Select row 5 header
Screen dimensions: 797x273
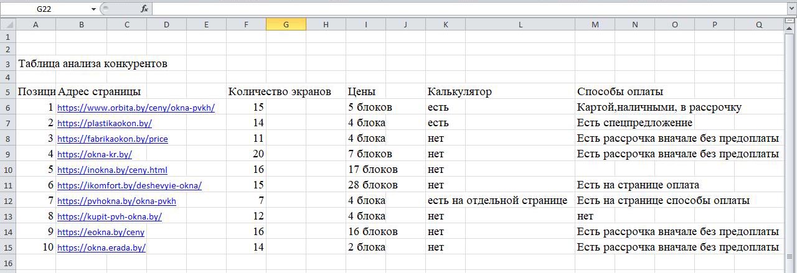(x=7, y=91)
